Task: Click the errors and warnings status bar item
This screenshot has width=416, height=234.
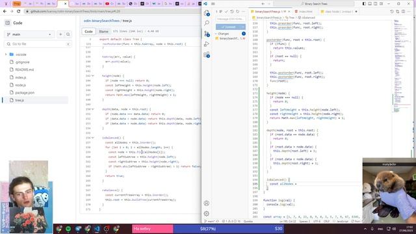Action: [231, 221]
